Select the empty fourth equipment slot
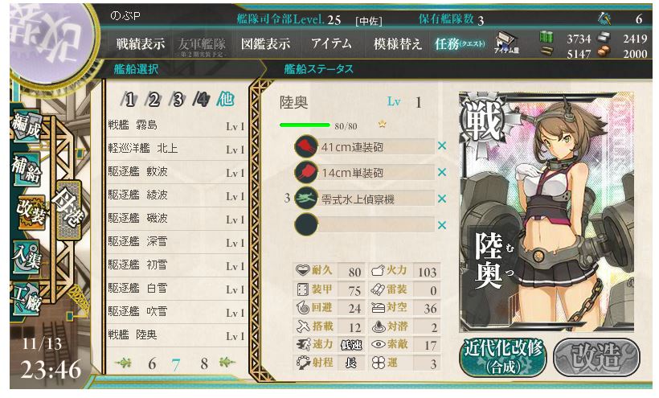The width and height of the screenshot is (659, 398). (x=364, y=224)
